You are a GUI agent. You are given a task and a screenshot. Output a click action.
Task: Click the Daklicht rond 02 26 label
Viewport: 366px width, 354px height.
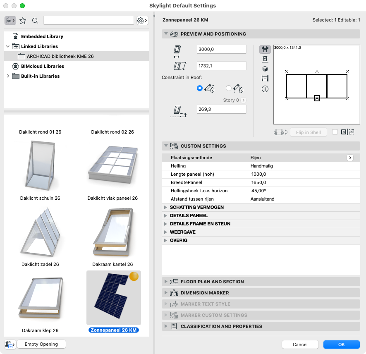click(112, 132)
